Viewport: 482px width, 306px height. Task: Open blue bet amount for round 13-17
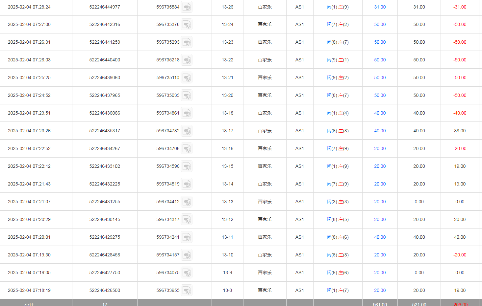click(380, 131)
